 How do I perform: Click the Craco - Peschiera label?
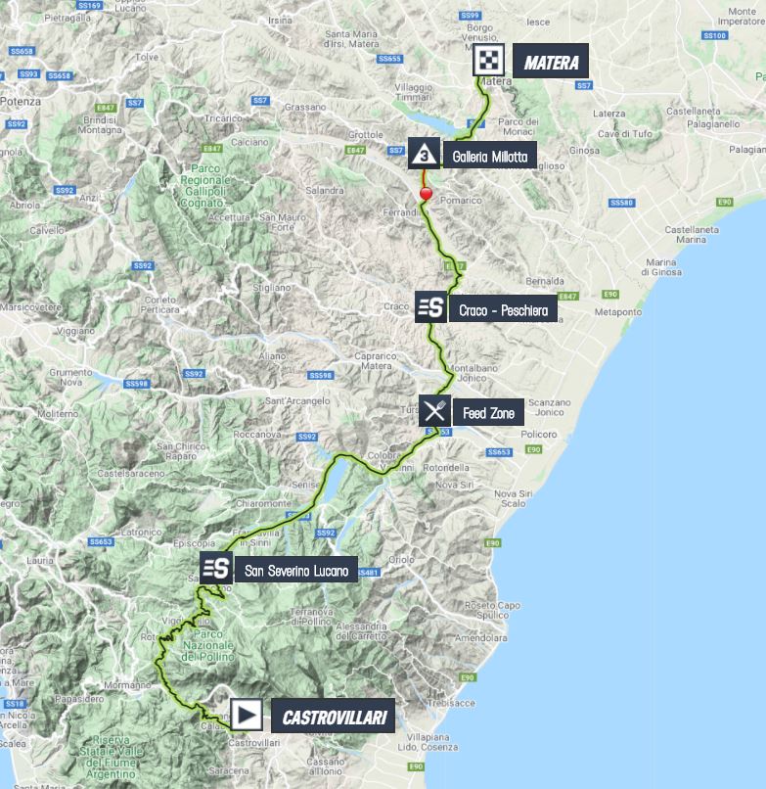[504, 309]
